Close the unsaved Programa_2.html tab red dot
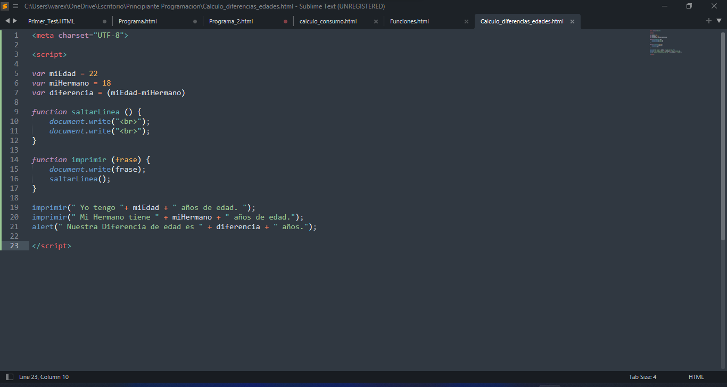Screen dimensions: 727x387 tap(285, 22)
